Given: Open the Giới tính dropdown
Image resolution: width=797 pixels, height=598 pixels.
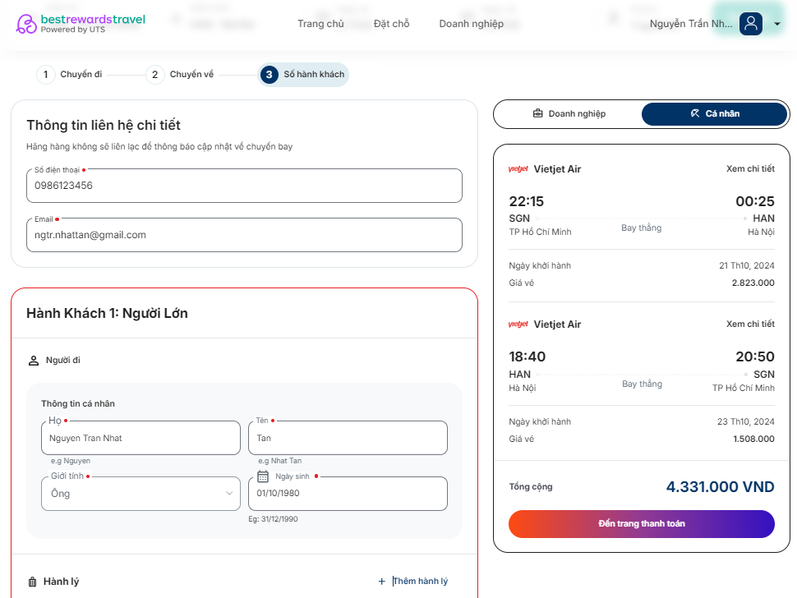Looking at the screenshot, I should (141, 494).
